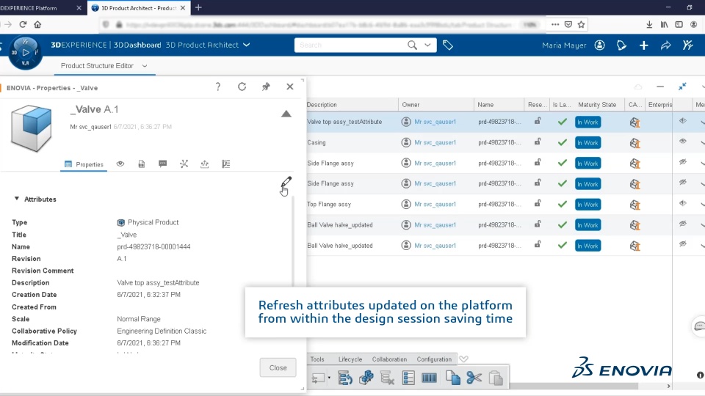Image resolution: width=705 pixels, height=396 pixels.
Task: Toggle visibility eye for Casing row
Action: click(682, 142)
